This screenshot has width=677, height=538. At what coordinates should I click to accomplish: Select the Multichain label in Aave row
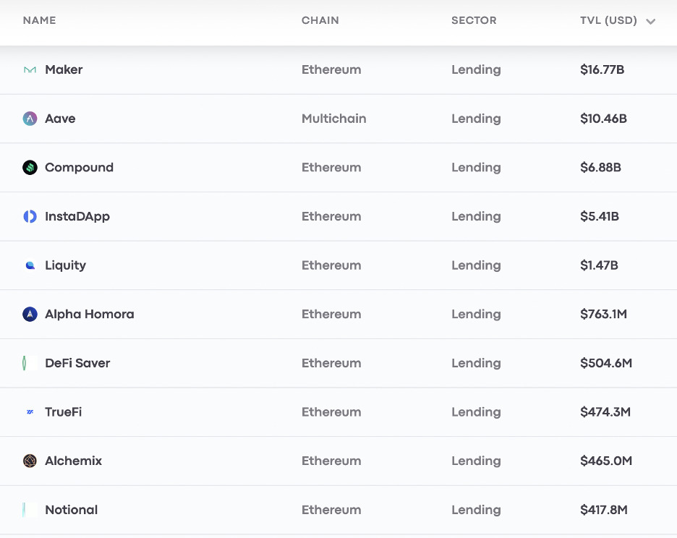pos(333,119)
